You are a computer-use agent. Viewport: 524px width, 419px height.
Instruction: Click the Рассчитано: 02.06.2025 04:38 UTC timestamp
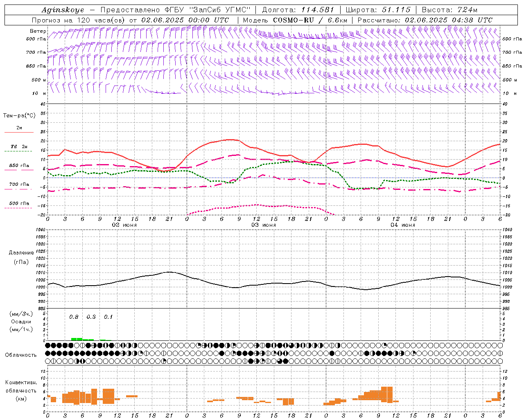coord(425,20)
